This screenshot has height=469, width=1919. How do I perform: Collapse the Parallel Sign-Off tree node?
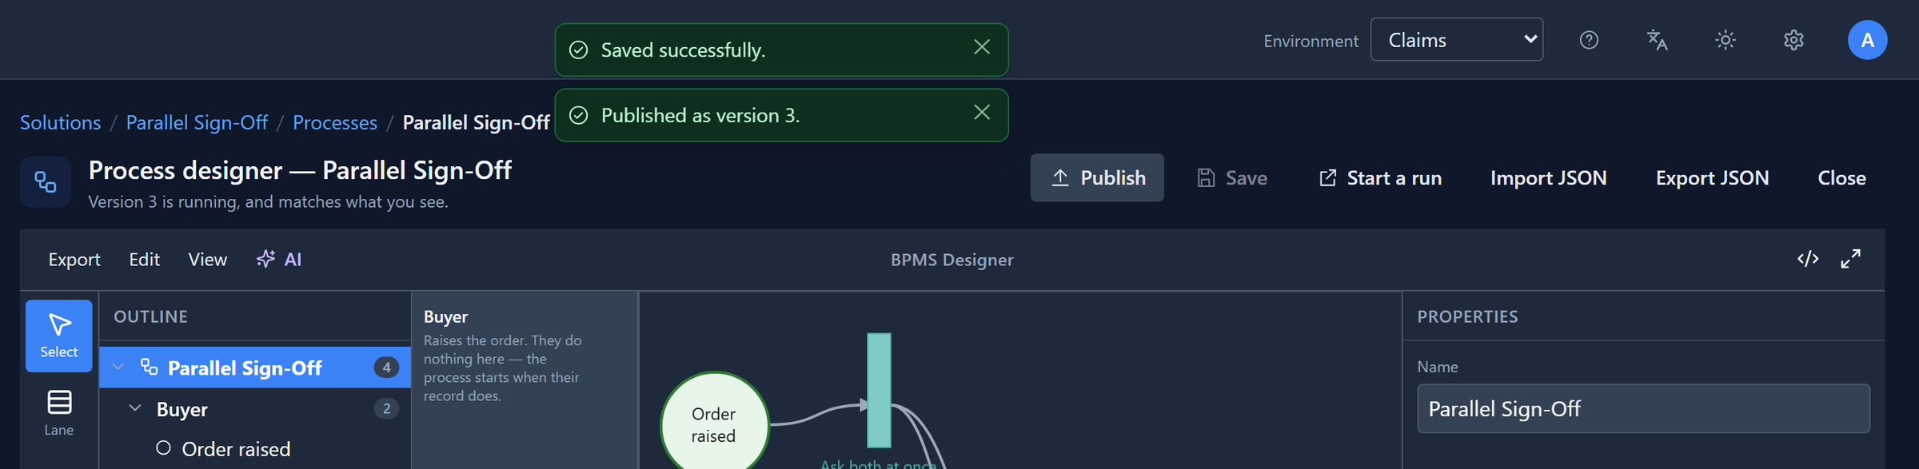tap(118, 367)
